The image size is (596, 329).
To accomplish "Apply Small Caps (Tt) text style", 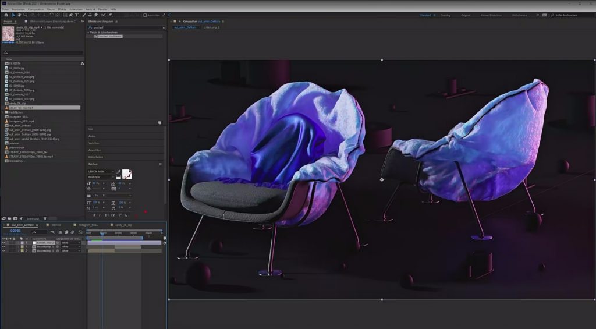I will pos(112,215).
